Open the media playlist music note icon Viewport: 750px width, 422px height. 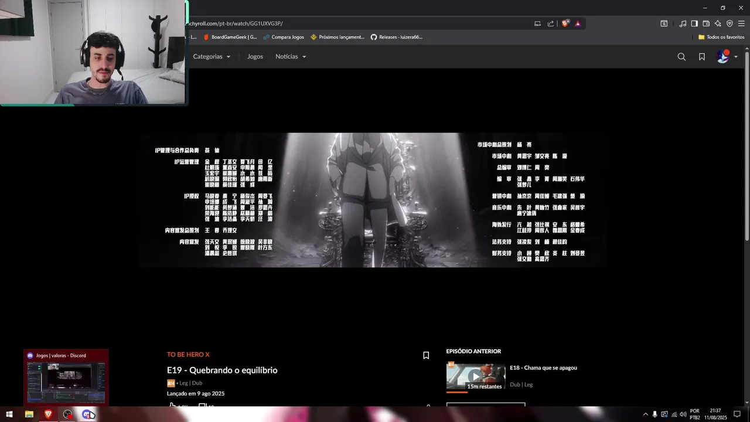(683, 23)
